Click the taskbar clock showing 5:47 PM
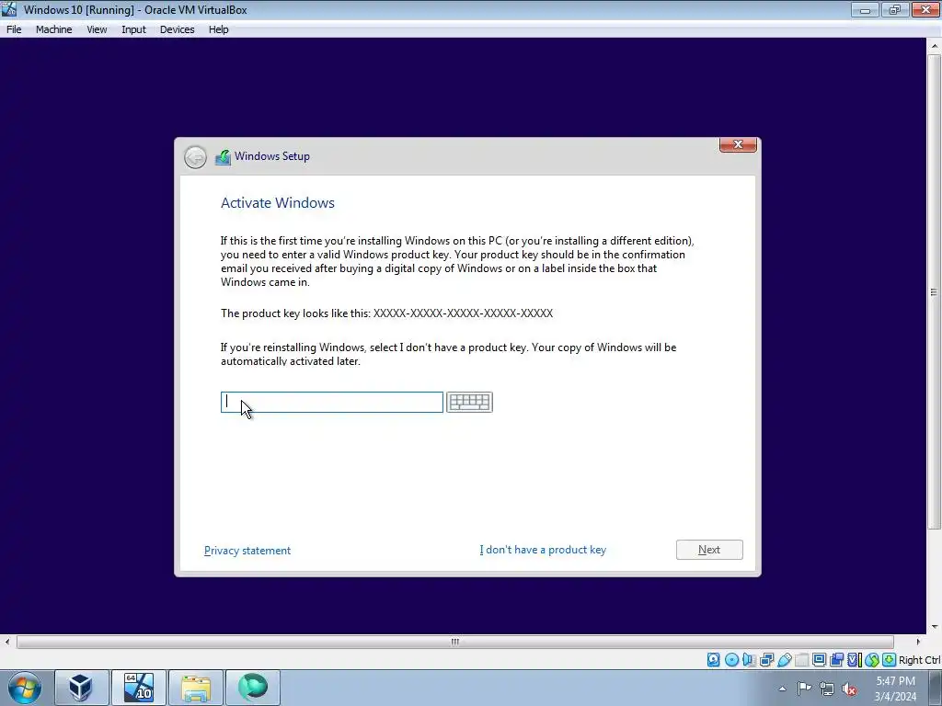The image size is (942, 706). click(895, 689)
